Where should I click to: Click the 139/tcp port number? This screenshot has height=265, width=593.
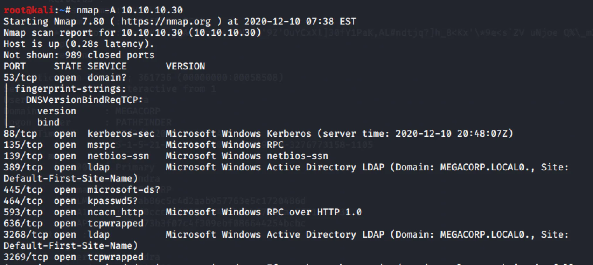(23, 156)
